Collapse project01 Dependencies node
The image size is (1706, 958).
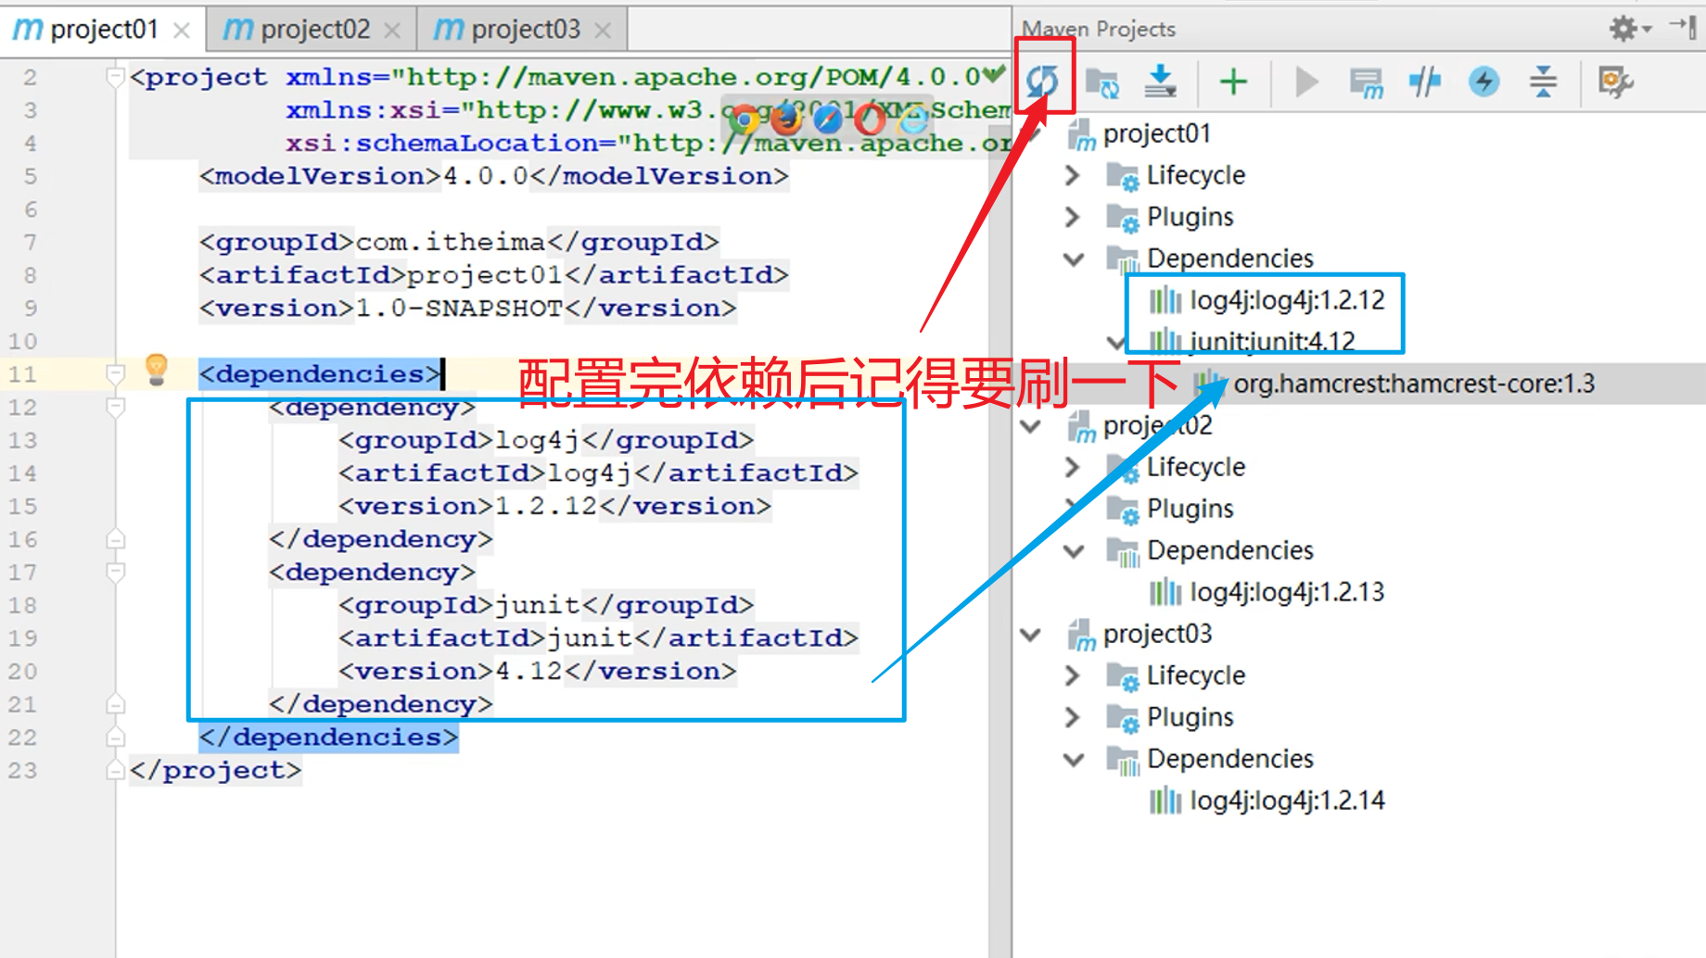[1073, 259]
